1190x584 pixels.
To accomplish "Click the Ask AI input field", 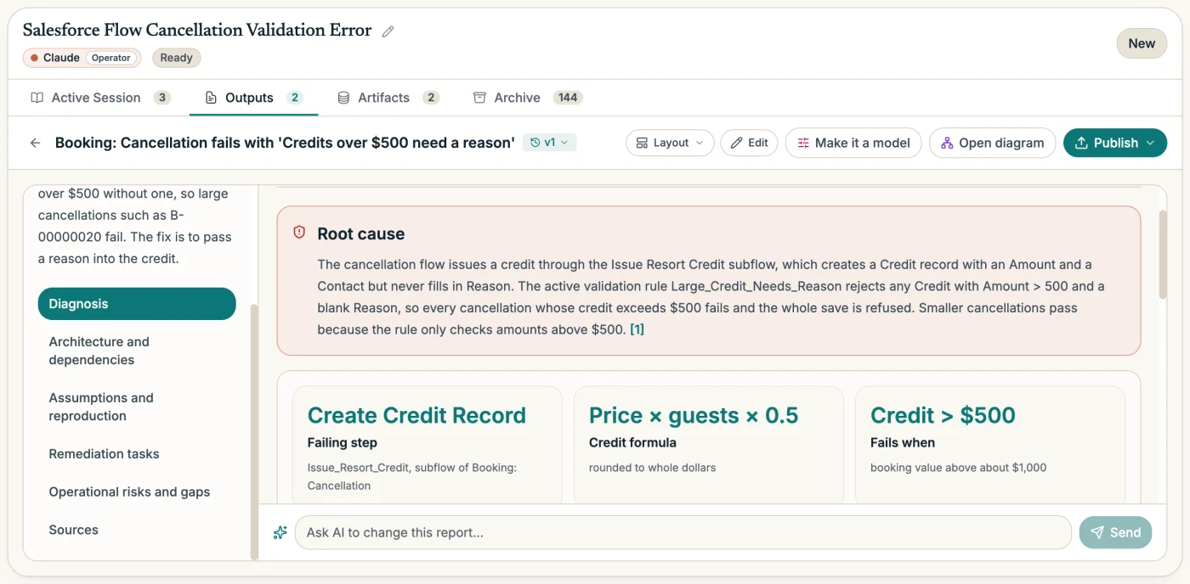I will tap(683, 532).
